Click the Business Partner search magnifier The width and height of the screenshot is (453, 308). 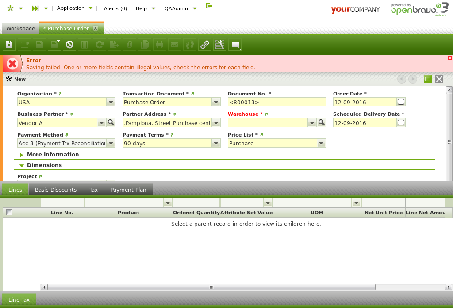click(x=111, y=123)
